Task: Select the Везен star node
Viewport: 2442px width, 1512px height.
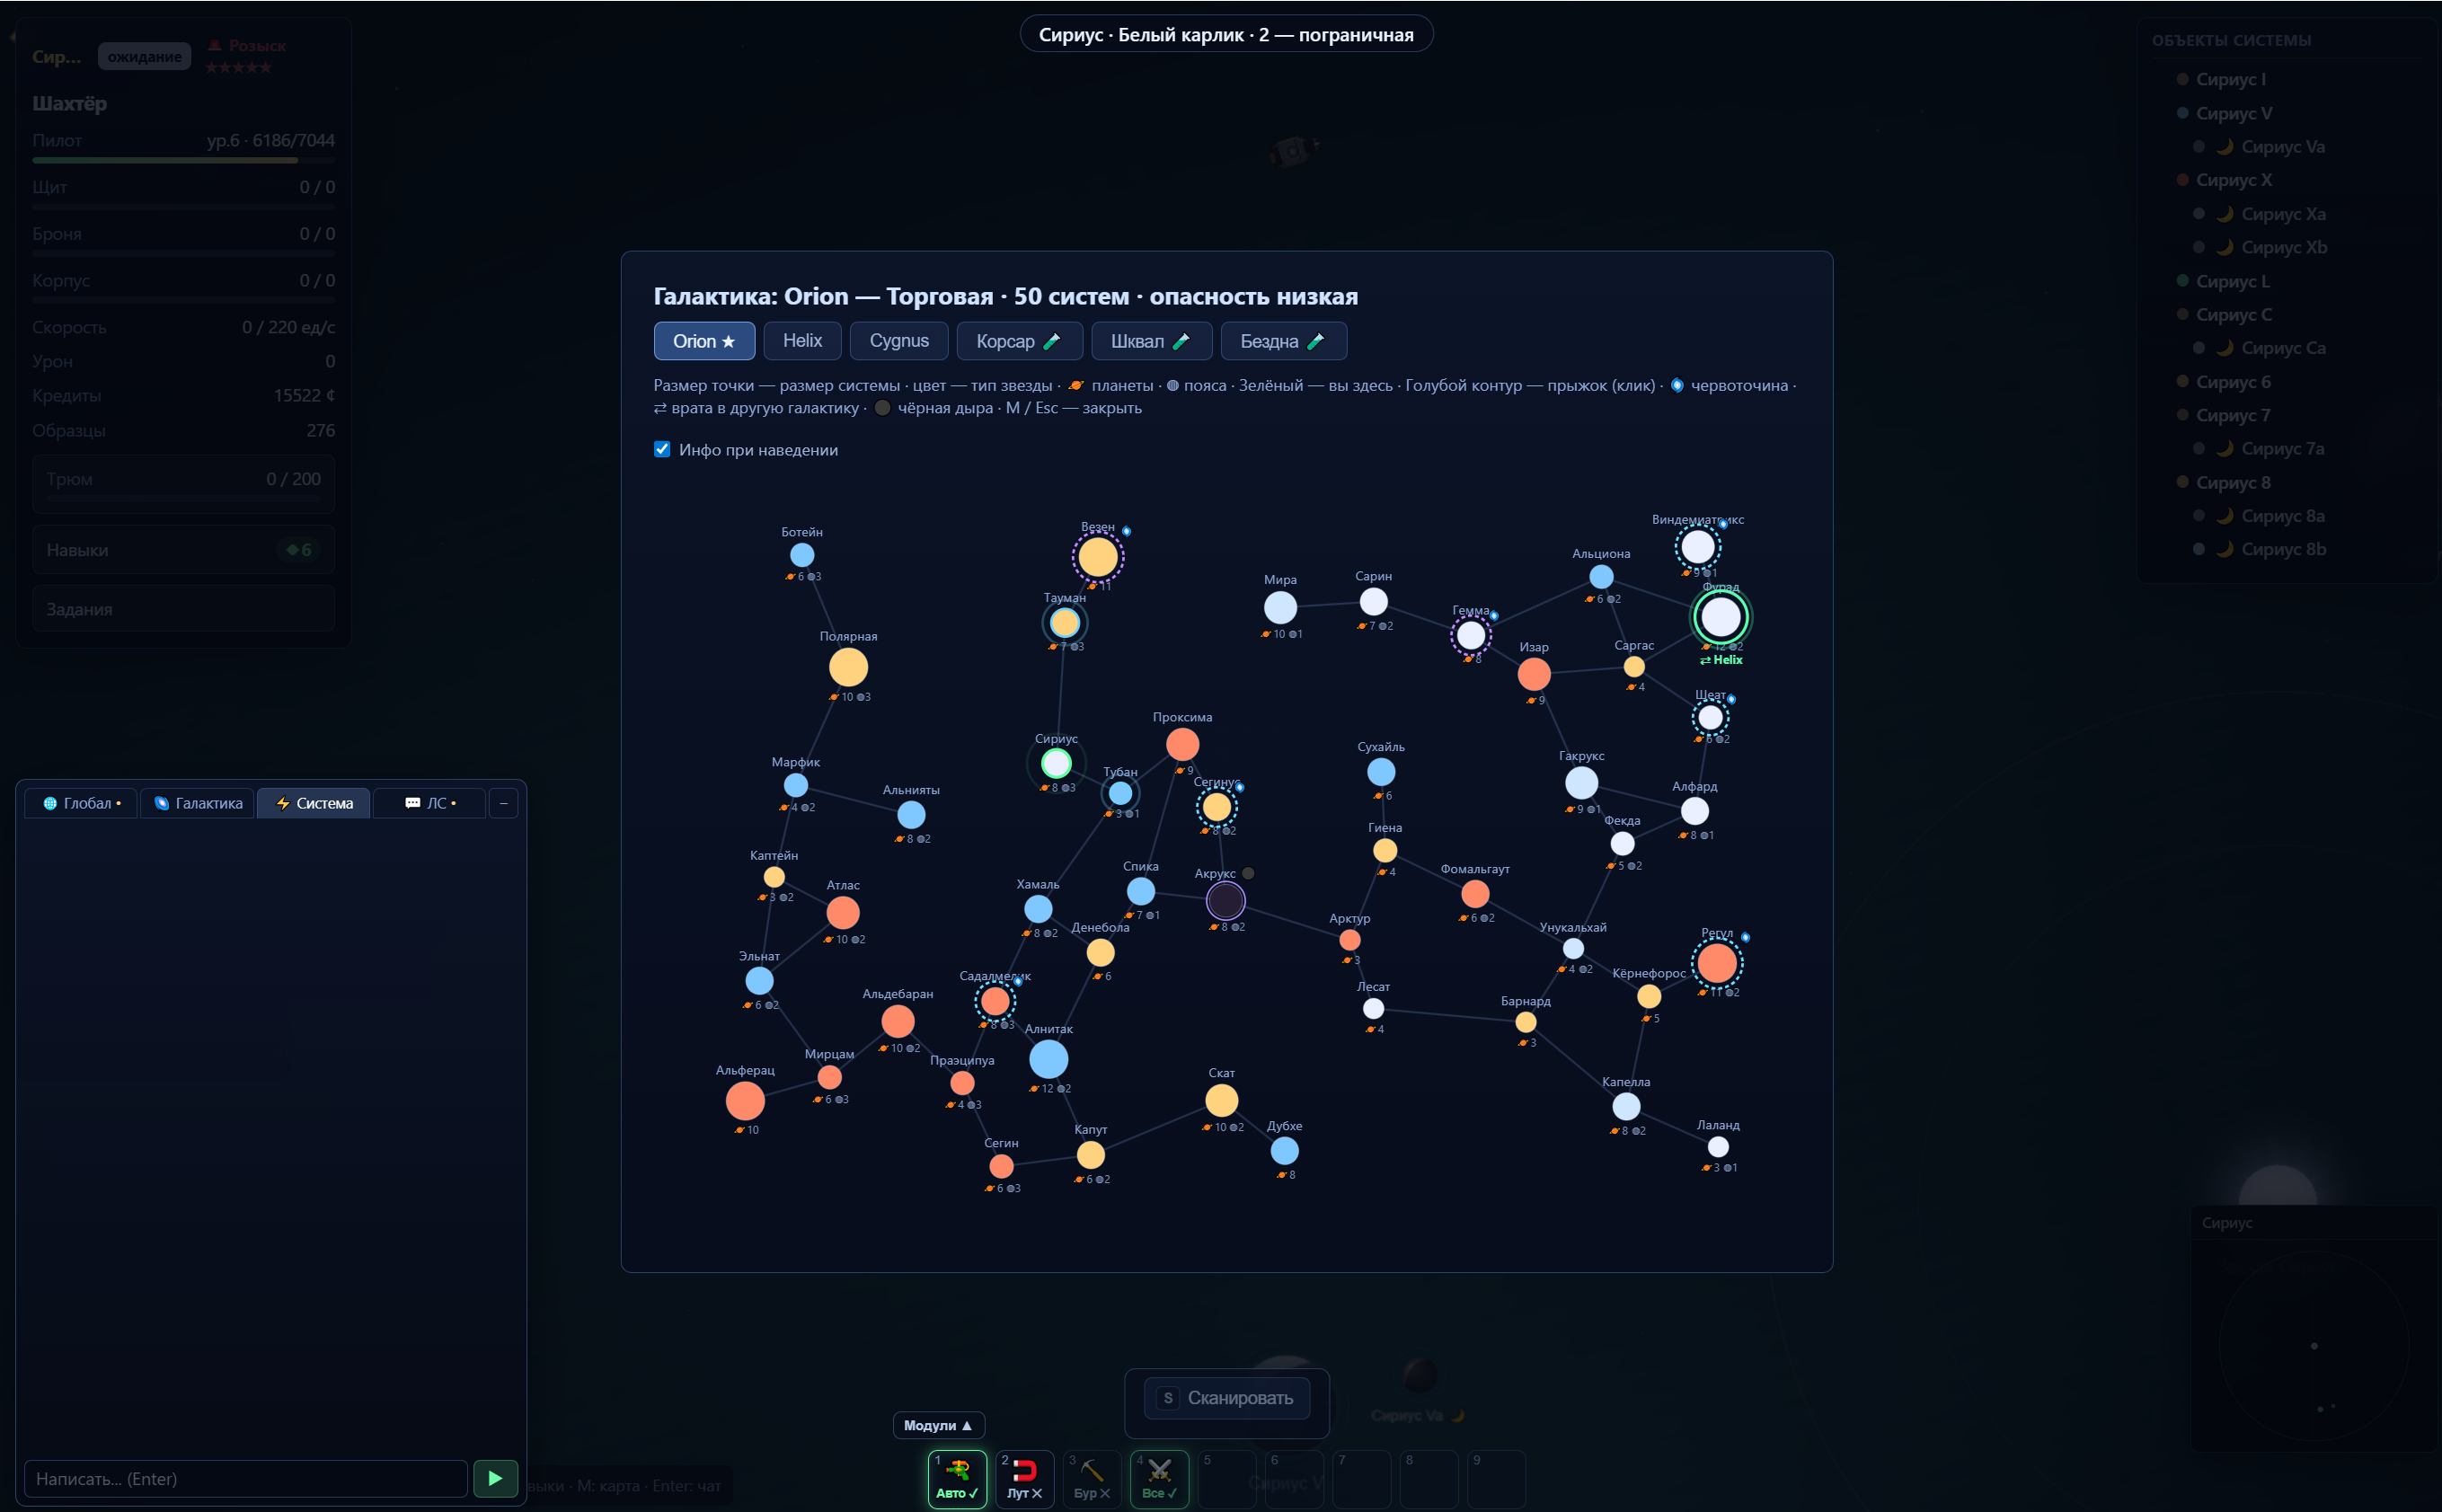Action: tap(1097, 557)
